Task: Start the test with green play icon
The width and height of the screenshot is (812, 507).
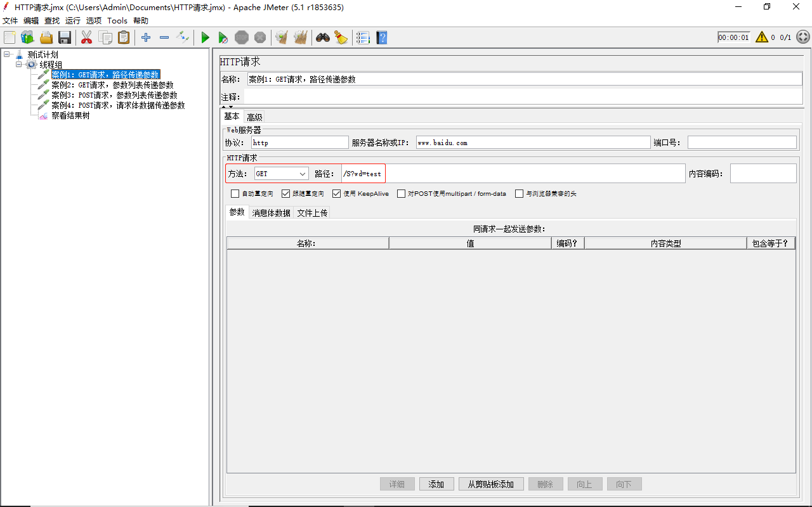Action: (x=205, y=38)
